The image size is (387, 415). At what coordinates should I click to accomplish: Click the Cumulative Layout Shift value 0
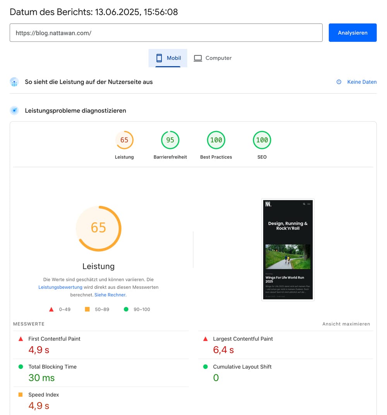(216, 378)
